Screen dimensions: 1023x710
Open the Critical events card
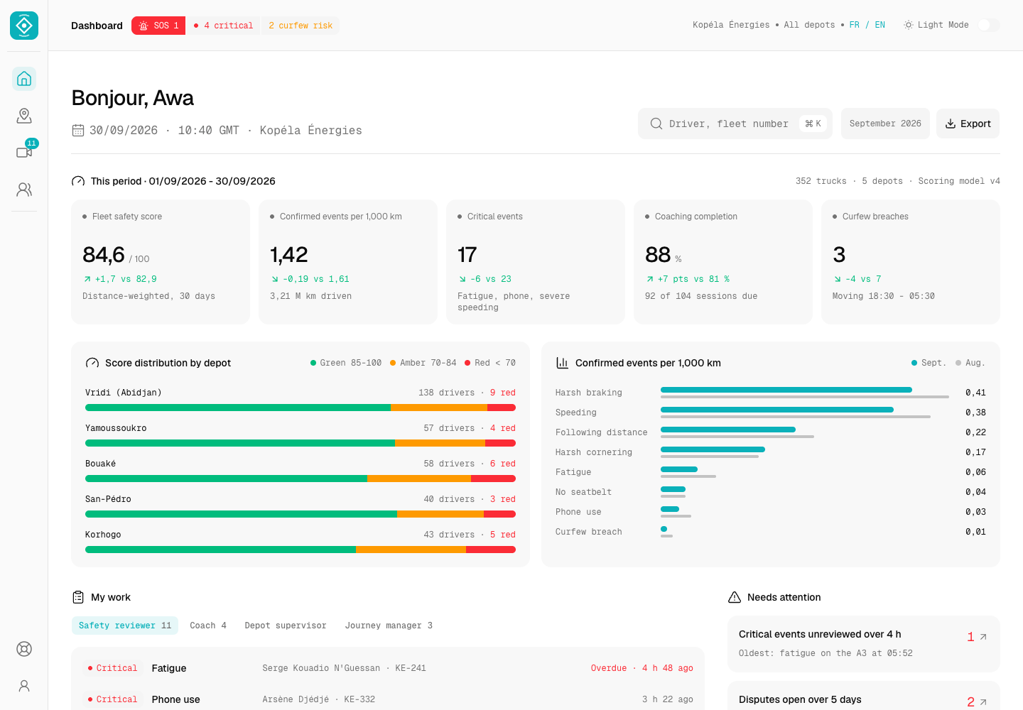(536, 262)
